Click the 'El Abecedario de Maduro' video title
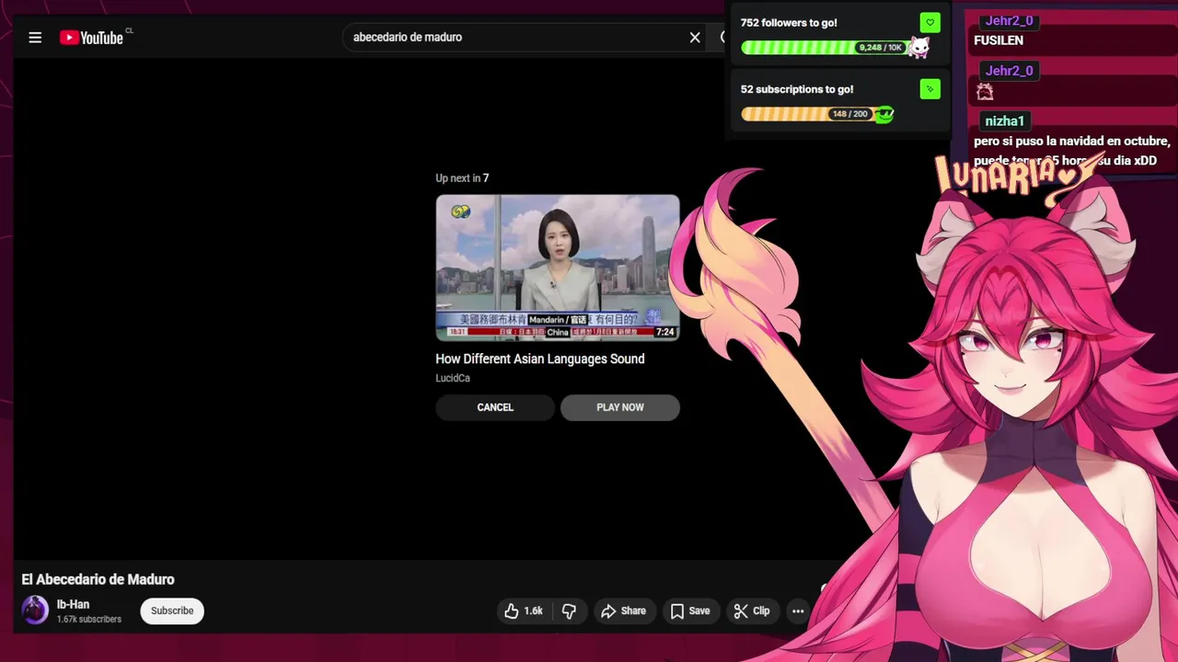Screen dimensions: 1178x662 pos(98,579)
